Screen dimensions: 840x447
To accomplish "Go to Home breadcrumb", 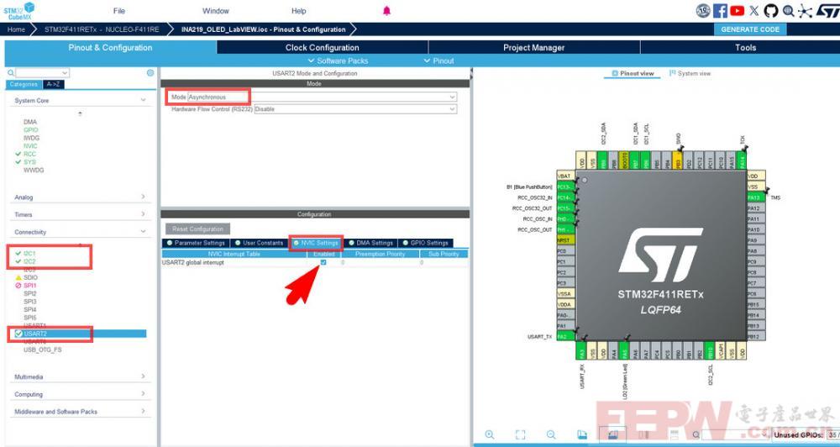I will [16, 29].
